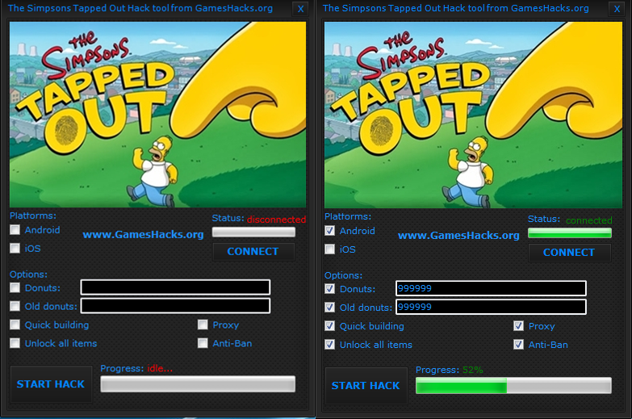
Task: Enable Anti-Ban checkbox in the disconnected window
Action: tap(203, 343)
